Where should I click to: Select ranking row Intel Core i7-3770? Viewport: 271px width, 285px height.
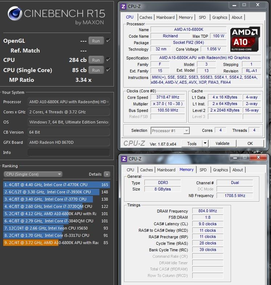pyautogui.click(x=57, y=199)
